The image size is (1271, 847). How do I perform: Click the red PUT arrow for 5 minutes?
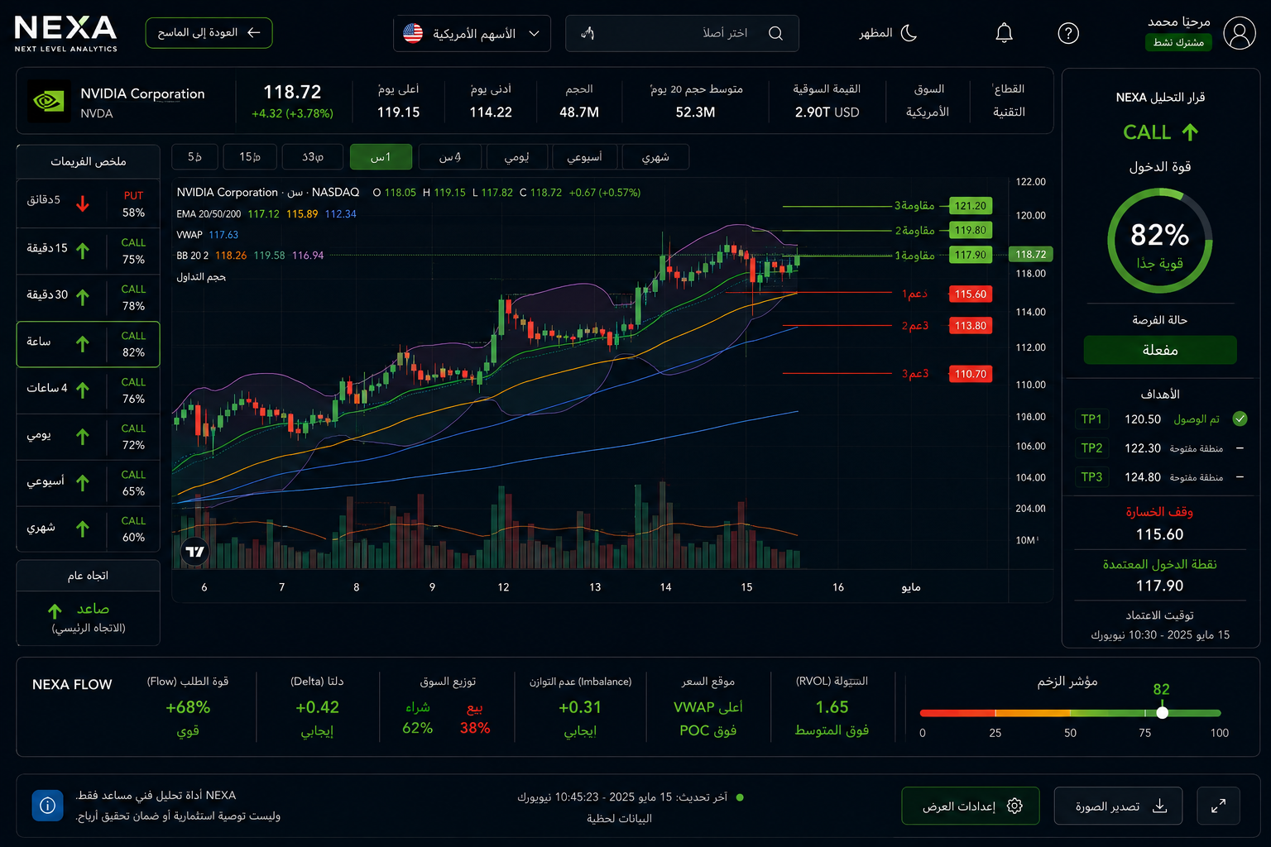(x=83, y=203)
